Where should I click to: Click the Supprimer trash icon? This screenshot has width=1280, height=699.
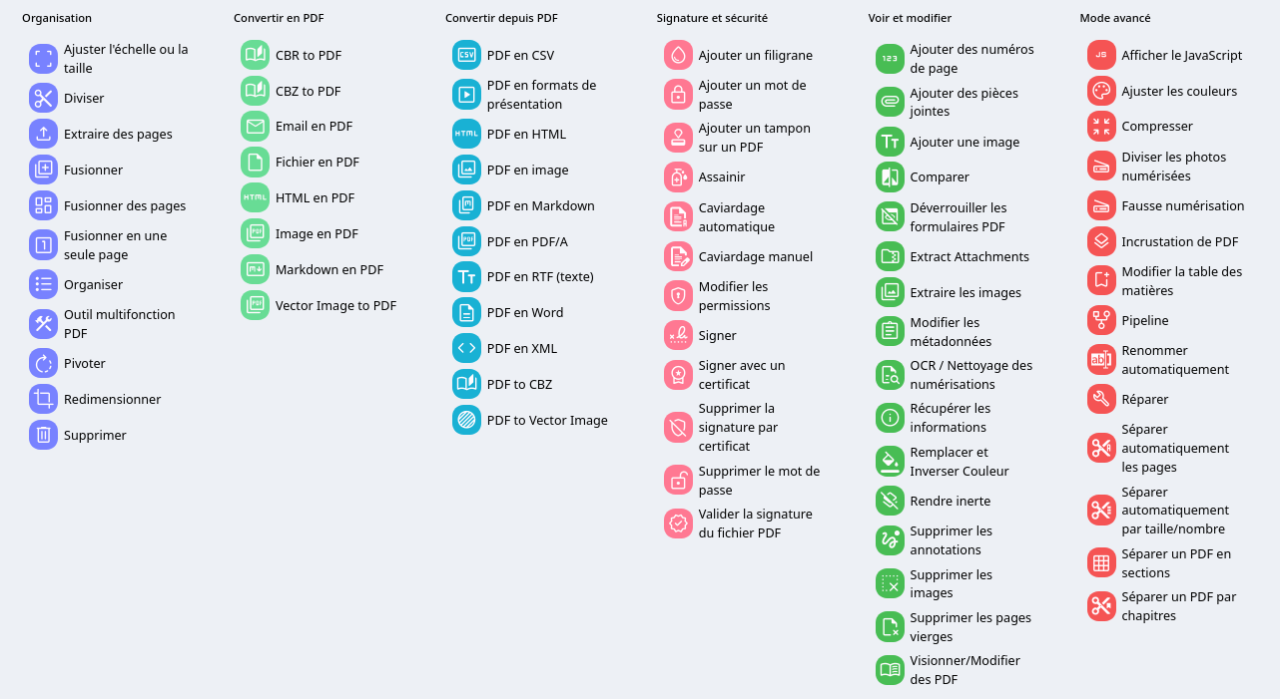[43, 435]
